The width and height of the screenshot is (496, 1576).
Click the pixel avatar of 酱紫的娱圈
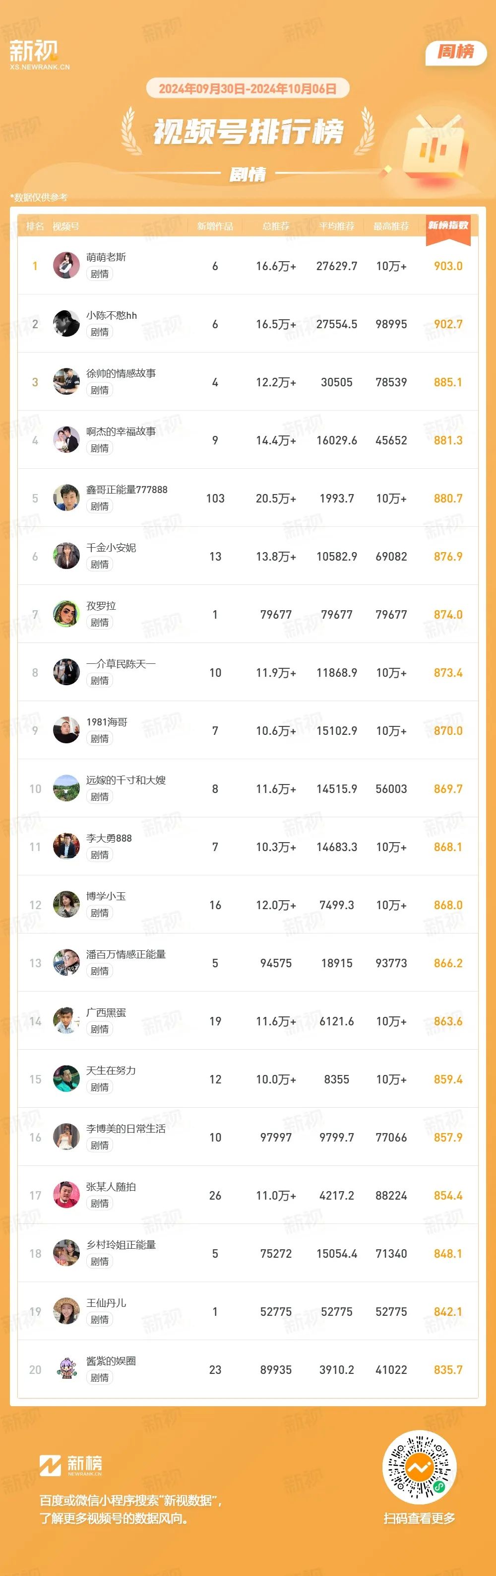(x=66, y=1370)
